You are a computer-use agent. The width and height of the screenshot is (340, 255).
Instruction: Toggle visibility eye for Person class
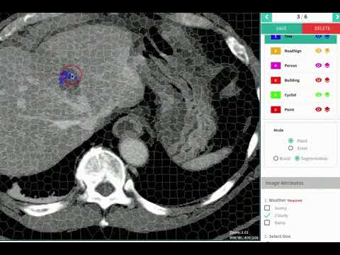[319, 65]
